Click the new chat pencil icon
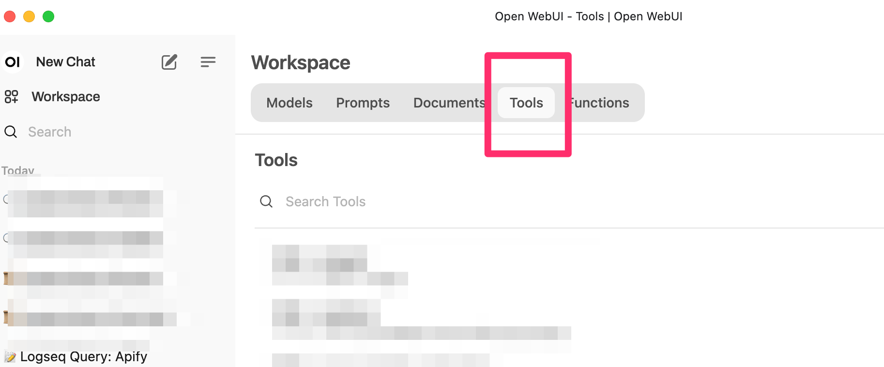 169,62
